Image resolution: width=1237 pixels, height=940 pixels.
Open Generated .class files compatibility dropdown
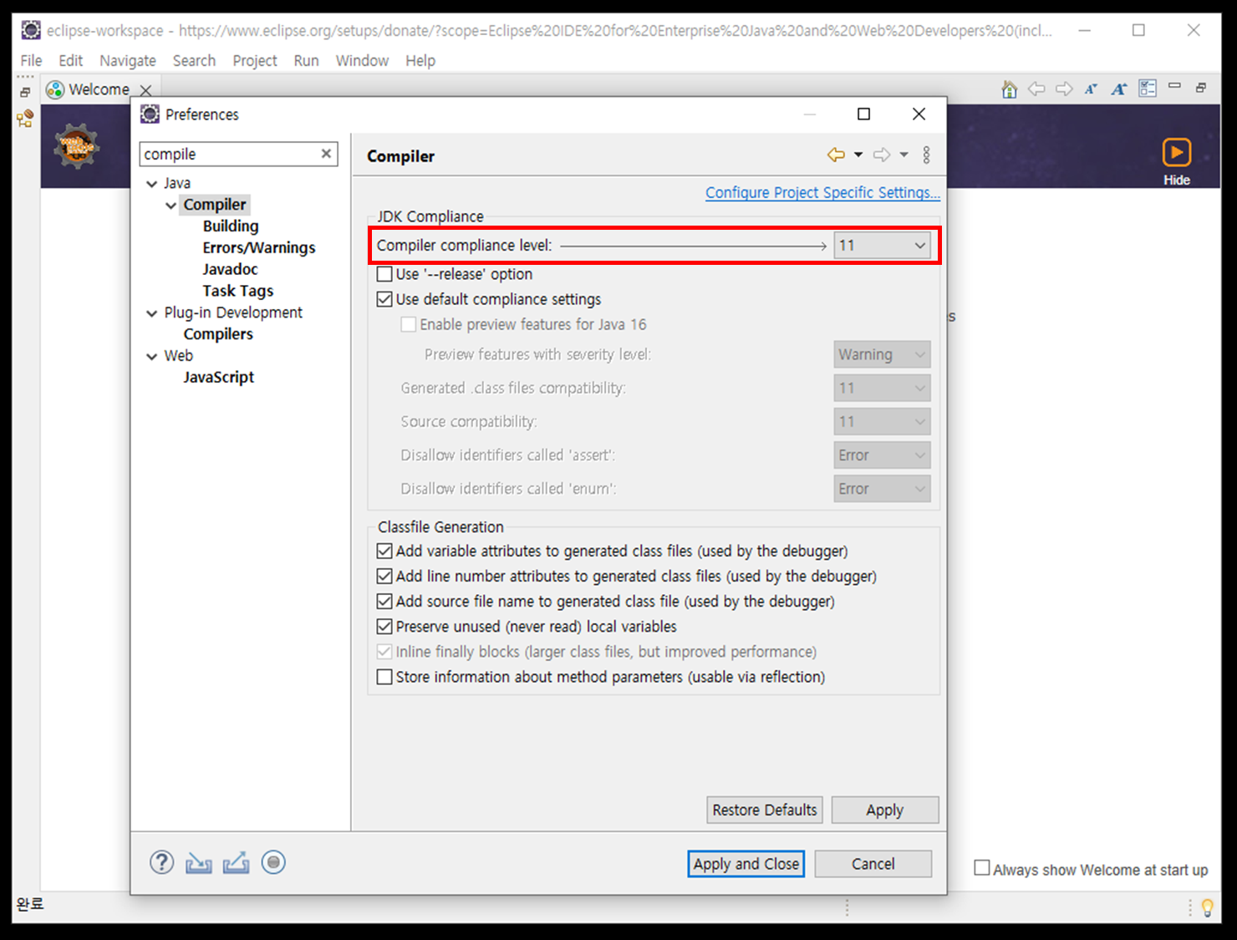[882, 388]
